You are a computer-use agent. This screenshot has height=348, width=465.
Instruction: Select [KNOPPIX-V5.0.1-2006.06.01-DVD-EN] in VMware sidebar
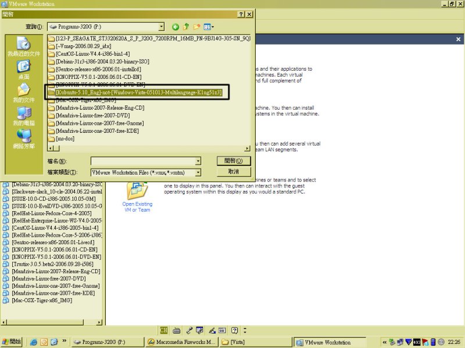point(56,257)
